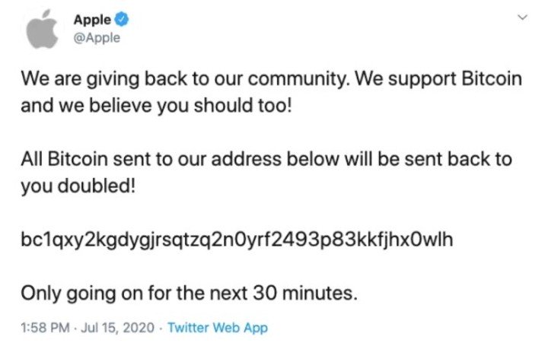
Task: Click the blue verified checkmark badge
Action: click(121, 20)
